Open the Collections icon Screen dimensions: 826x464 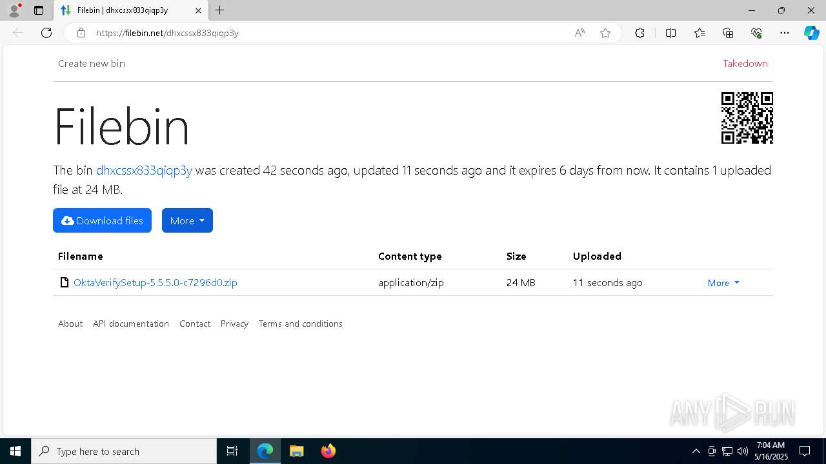pos(728,33)
